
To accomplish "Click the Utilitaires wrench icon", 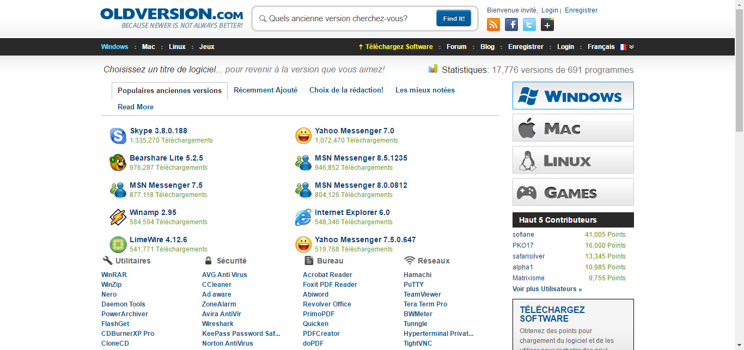I will tap(107, 260).
